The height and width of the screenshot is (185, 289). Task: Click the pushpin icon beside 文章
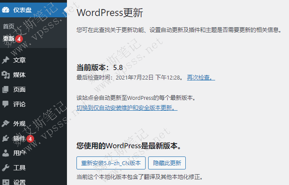tap(6, 60)
